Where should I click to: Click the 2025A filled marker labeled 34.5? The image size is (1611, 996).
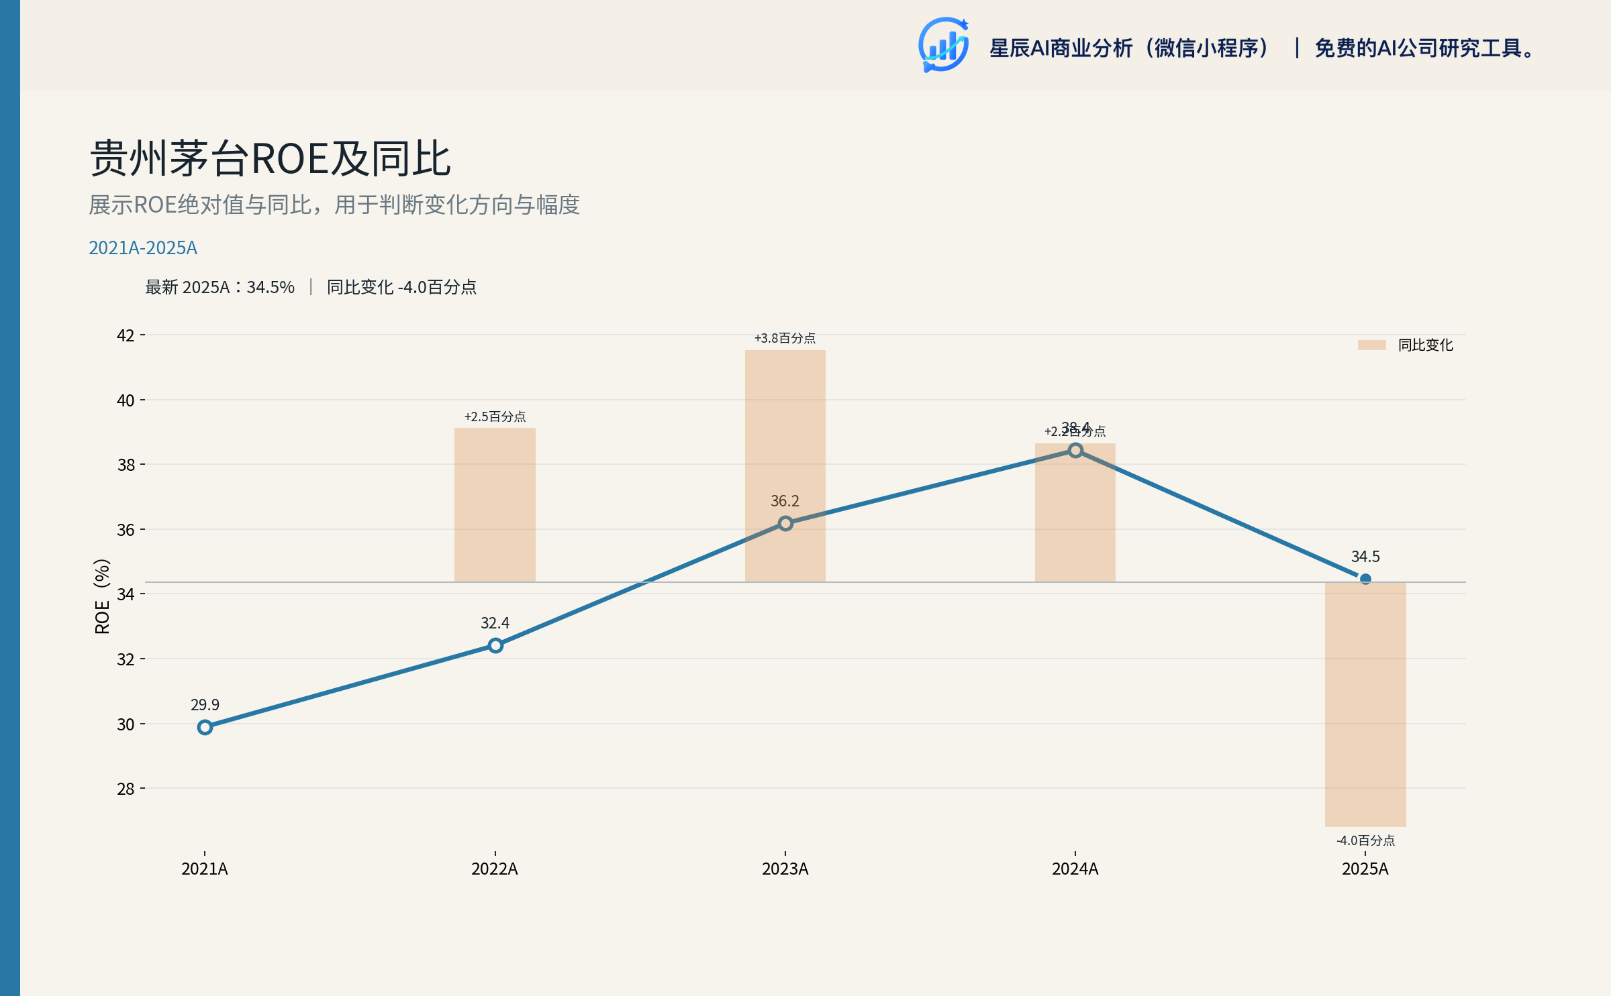[x=1365, y=579]
